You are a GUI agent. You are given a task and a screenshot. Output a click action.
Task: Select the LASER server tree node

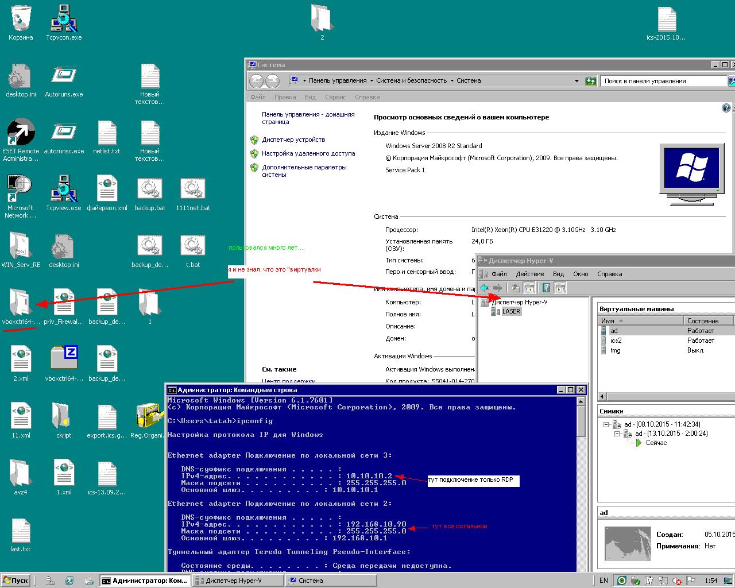point(510,311)
